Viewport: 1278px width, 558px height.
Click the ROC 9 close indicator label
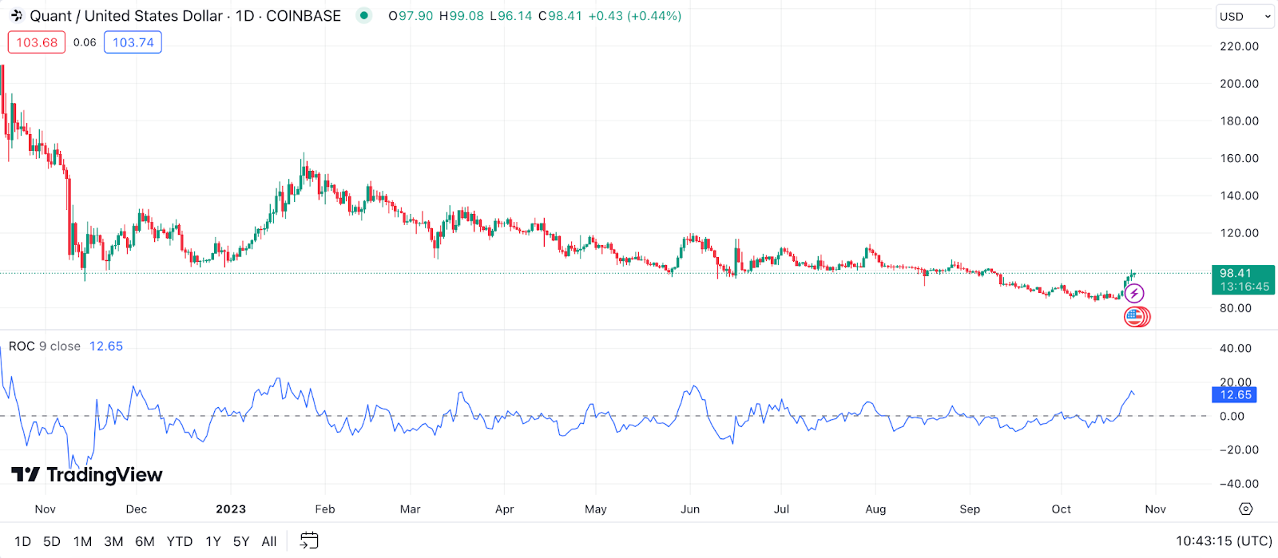tap(45, 346)
